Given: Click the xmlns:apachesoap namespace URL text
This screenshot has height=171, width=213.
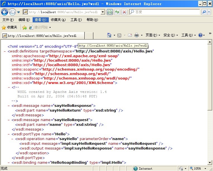Looking at the screenshot, I should (83, 56).
